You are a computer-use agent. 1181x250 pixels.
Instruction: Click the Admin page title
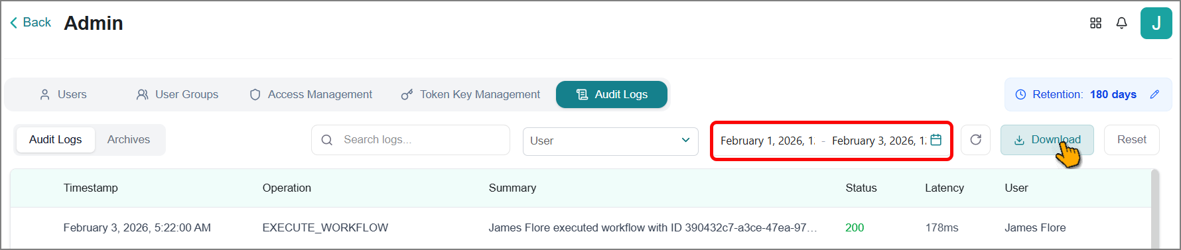click(94, 23)
